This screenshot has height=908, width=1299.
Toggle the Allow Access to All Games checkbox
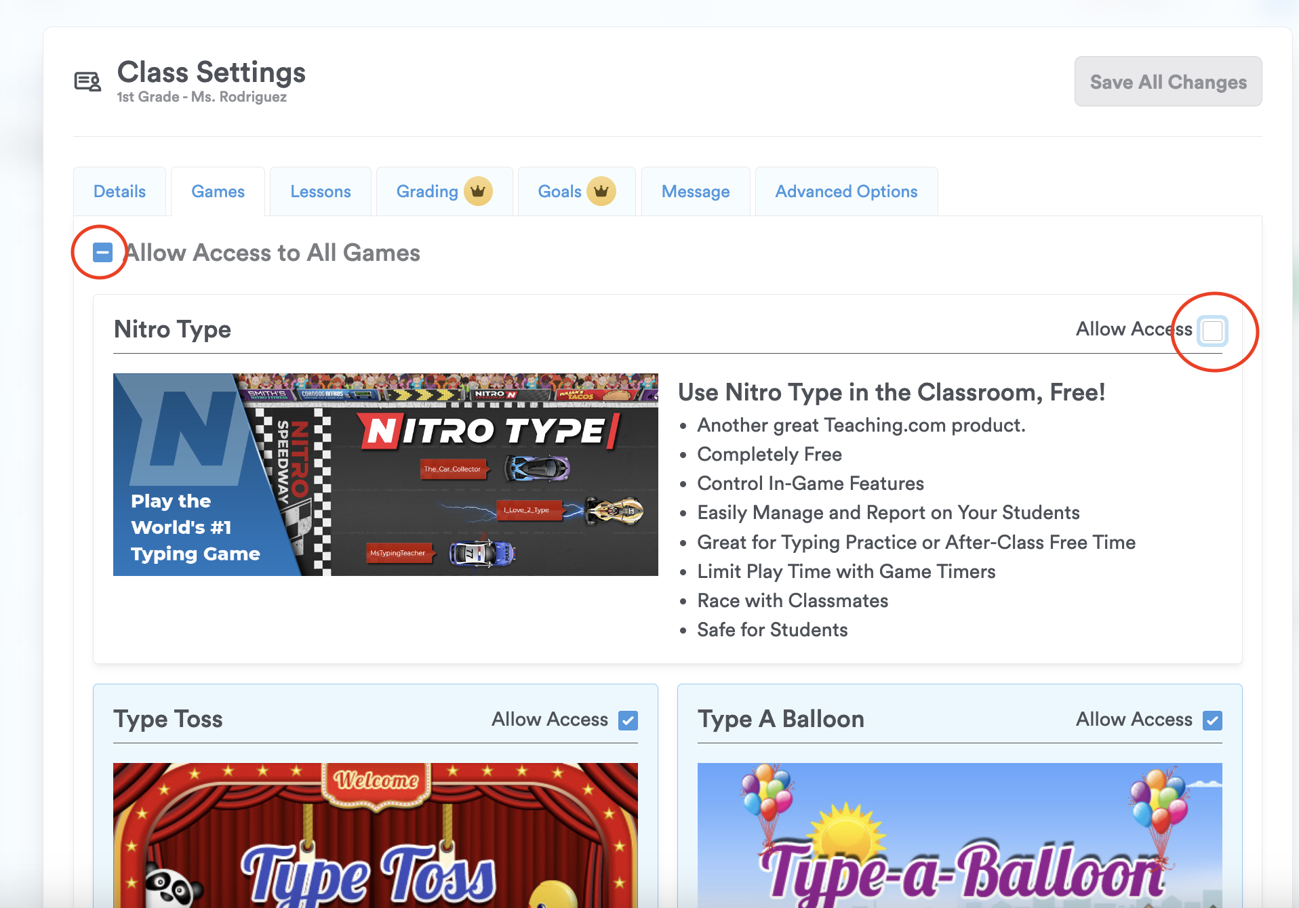[102, 253]
